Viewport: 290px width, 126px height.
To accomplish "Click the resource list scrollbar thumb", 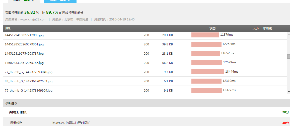I will pos(288,56).
